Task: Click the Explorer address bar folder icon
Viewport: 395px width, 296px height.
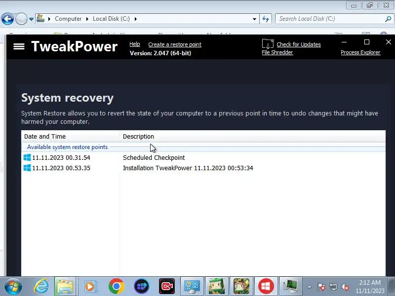Action: [x=40, y=19]
